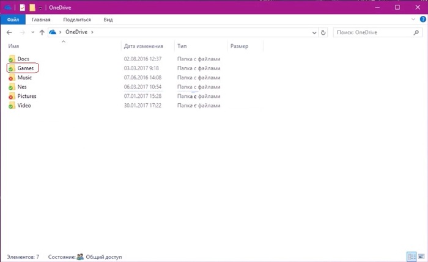Open Help with the blue question icon
The height and width of the screenshot is (262, 428).
click(x=423, y=20)
